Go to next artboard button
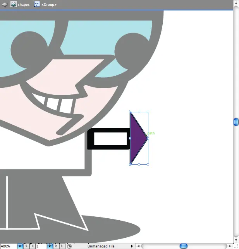Screen dimensions: 239x249 (x=56, y=246)
